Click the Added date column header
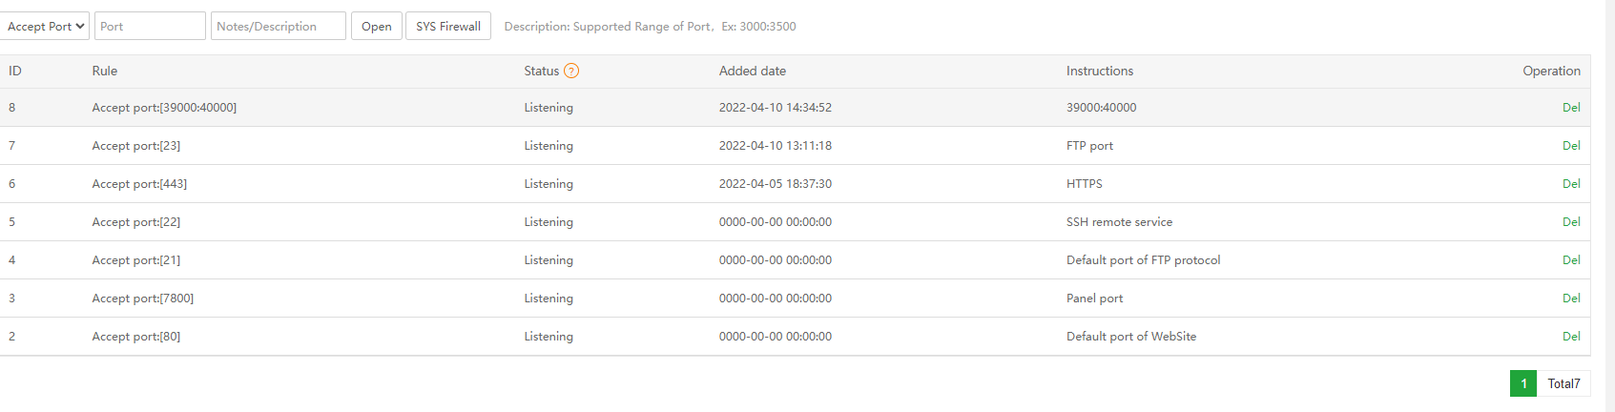 [752, 72]
